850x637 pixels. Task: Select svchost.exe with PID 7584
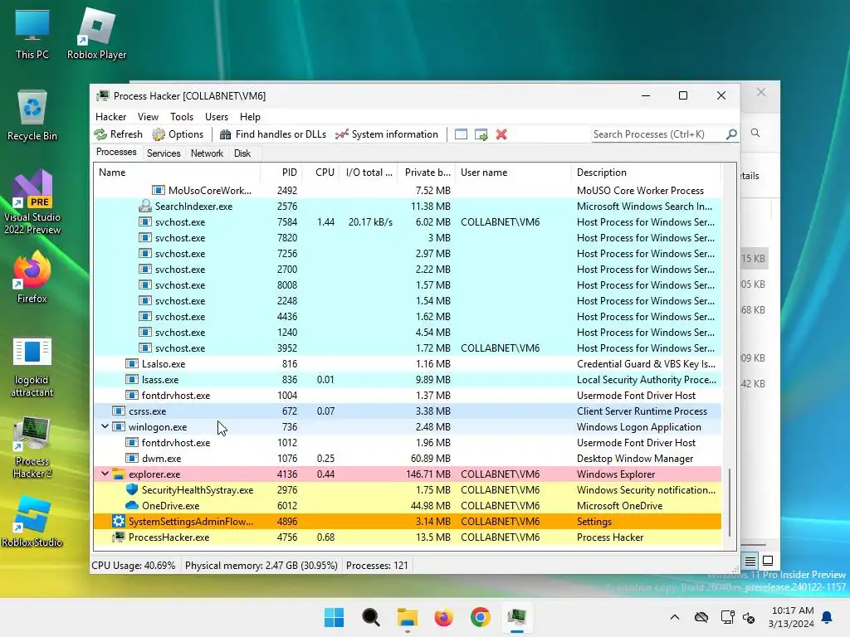click(x=408, y=222)
